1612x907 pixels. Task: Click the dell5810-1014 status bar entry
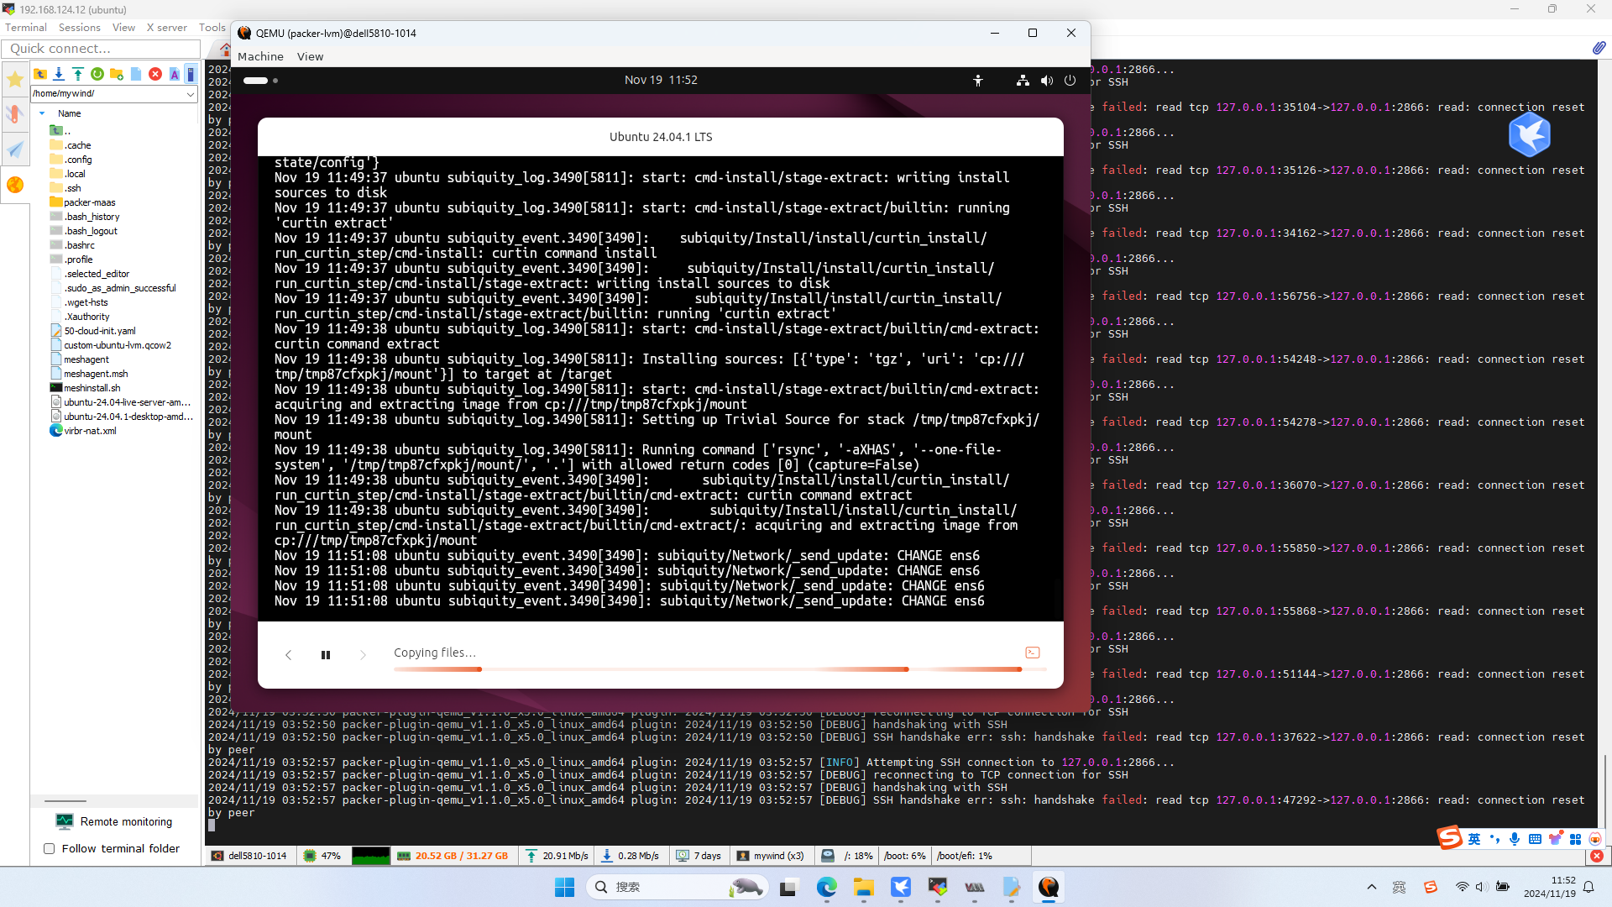[x=249, y=856]
